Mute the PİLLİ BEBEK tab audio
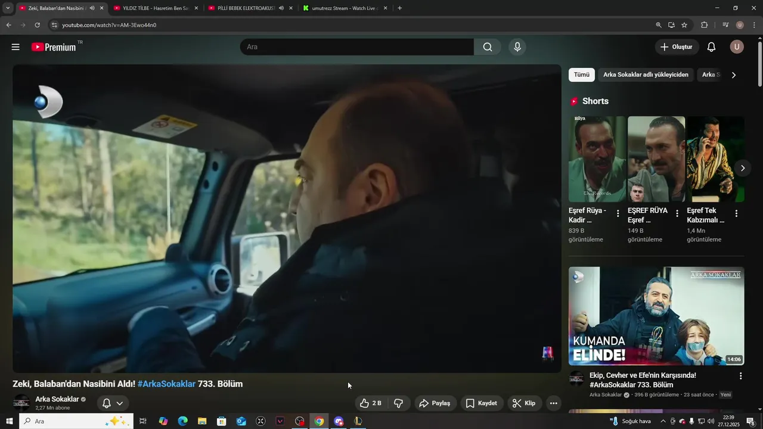The height and width of the screenshot is (429, 763). point(281,8)
